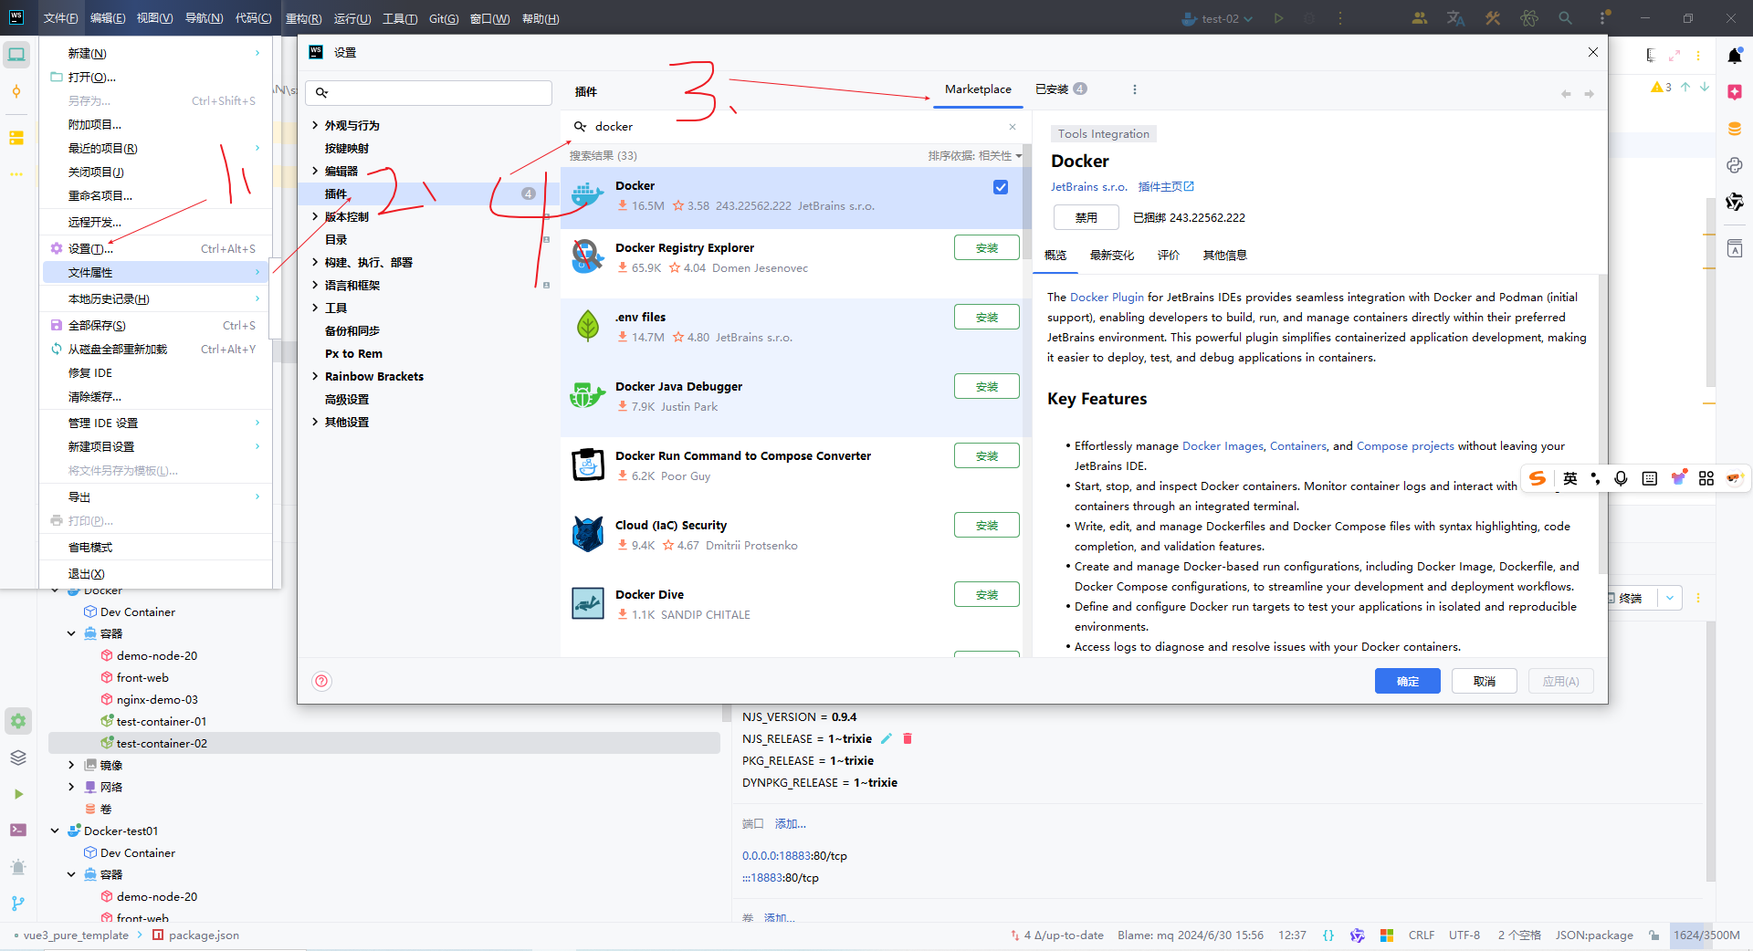This screenshot has height=951, width=1753.
Task: Click the CRLF line separator in status bar
Action: tap(1422, 935)
